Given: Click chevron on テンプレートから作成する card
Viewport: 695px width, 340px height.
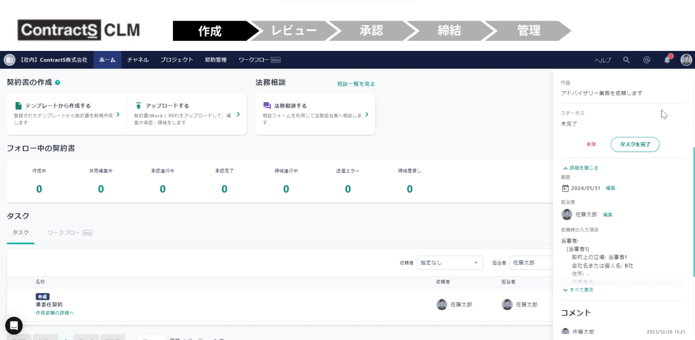Looking at the screenshot, I should (x=118, y=114).
